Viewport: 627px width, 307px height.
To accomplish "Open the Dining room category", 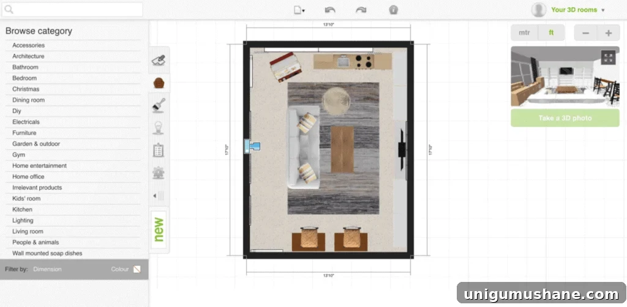I will click(28, 100).
